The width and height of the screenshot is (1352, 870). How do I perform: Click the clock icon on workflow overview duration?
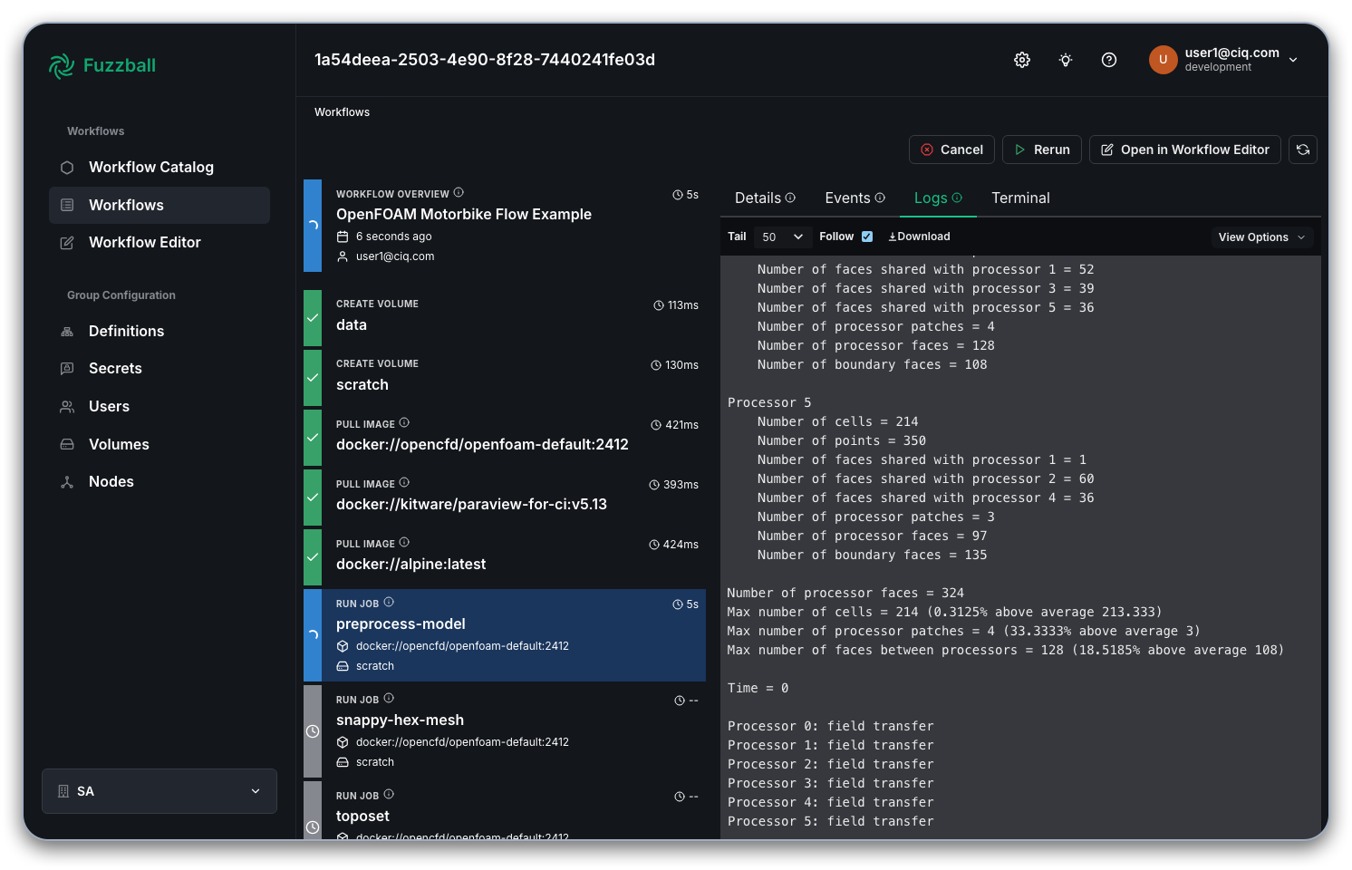[678, 195]
